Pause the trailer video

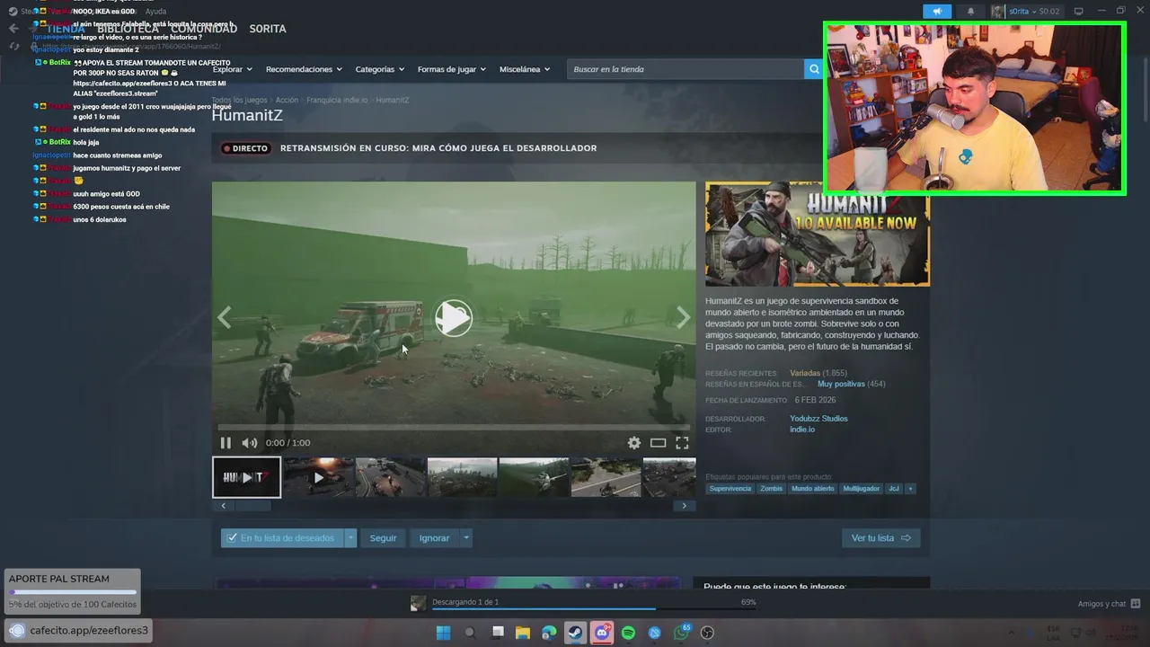(226, 443)
